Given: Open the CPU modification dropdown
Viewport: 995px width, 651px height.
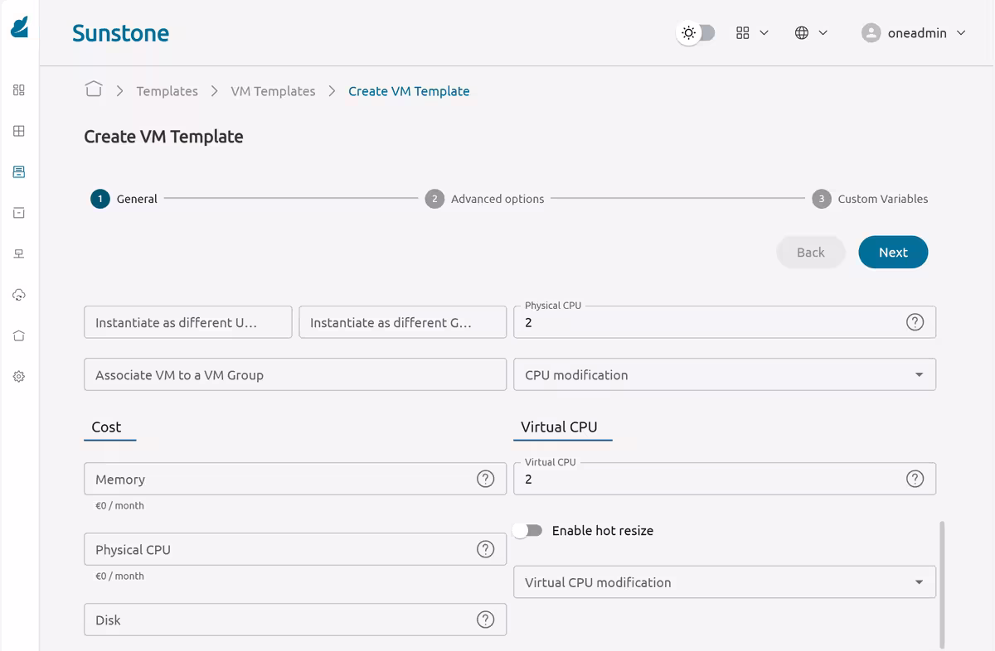Looking at the screenshot, I should pyautogui.click(x=725, y=374).
